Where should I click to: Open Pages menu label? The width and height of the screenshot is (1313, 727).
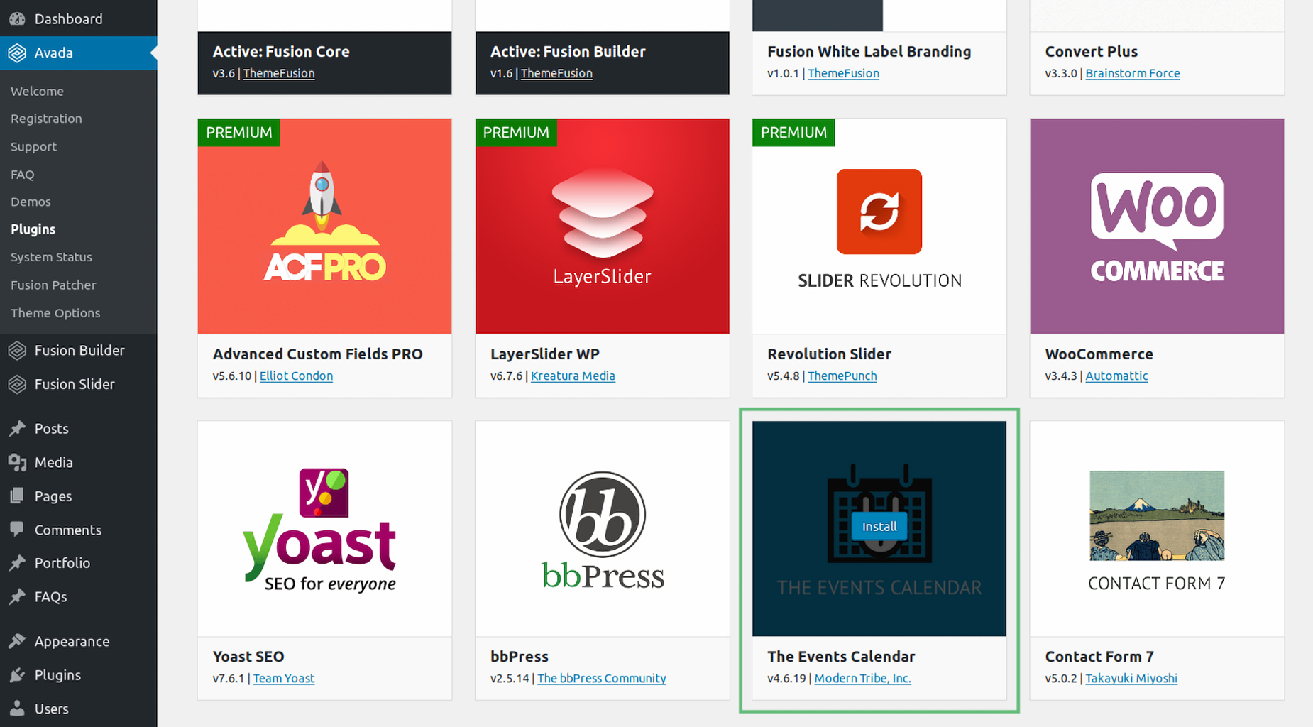53,496
